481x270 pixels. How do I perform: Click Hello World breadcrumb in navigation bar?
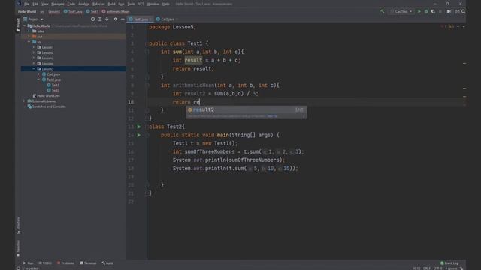27,12
